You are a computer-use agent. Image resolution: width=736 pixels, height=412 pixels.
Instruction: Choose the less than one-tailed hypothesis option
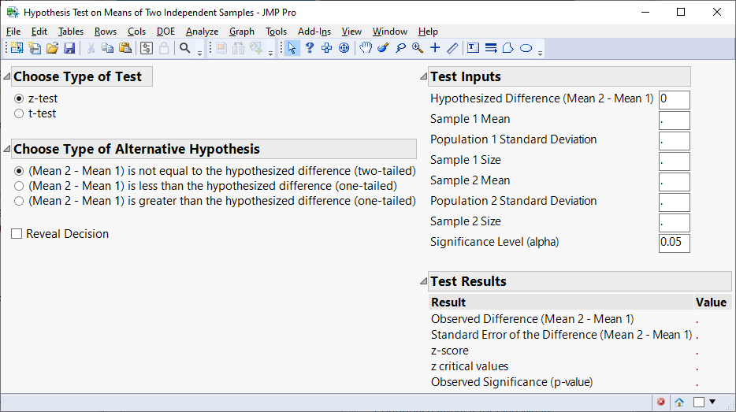pyautogui.click(x=19, y=186)
